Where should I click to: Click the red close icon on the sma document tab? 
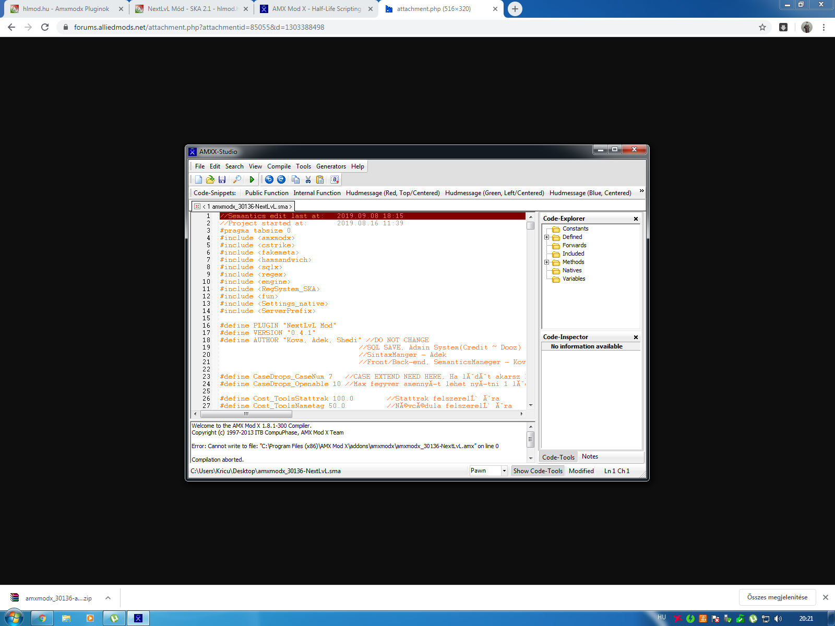[197, 207]
